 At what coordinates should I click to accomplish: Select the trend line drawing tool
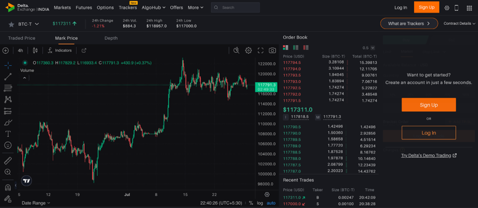8,77
